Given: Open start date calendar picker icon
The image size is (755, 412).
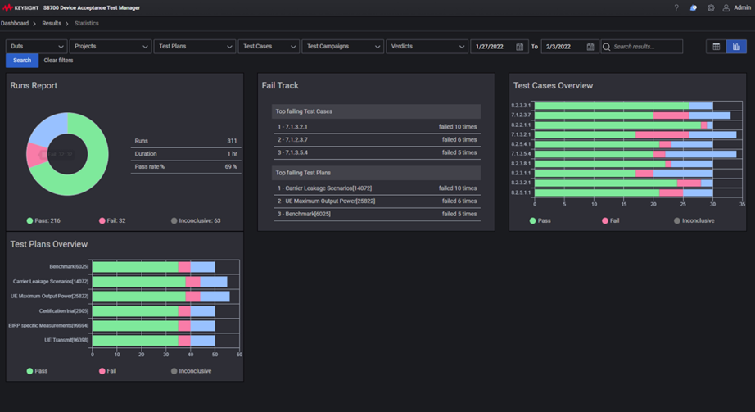Looking at the screenshot, I should click(x=519, y=47).
